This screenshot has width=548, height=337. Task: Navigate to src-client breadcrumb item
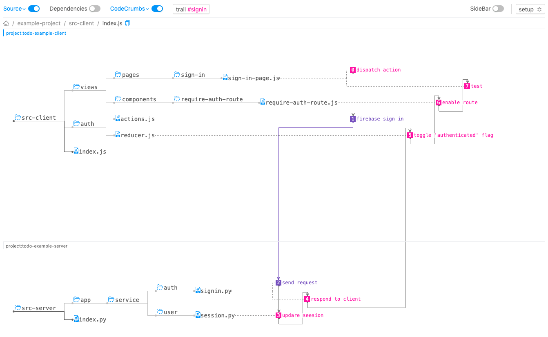81,23
